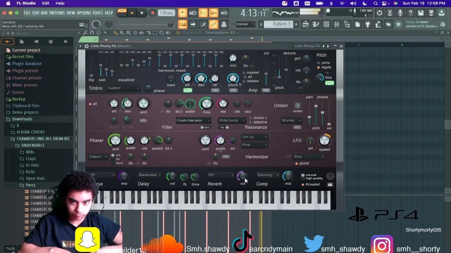Open Timbre Custom dropdown
Screen dimensions: 451x253
click(123, 88)
